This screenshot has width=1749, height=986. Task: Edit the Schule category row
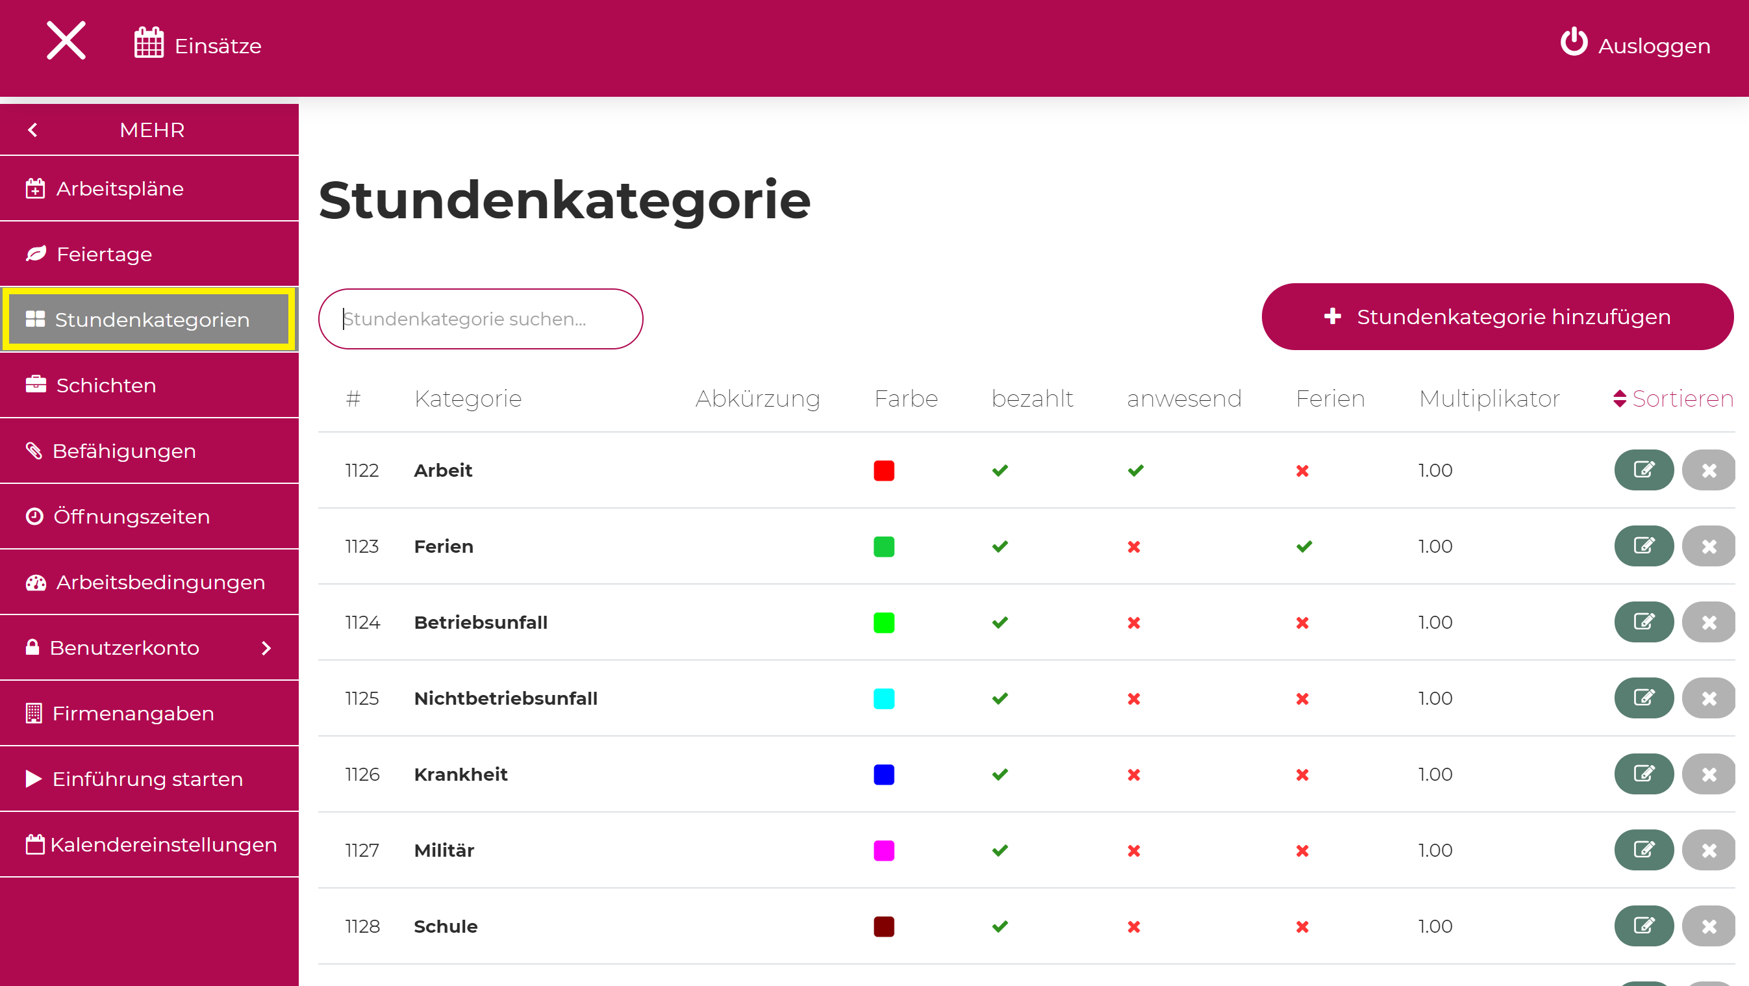[x=1644, y=926]
